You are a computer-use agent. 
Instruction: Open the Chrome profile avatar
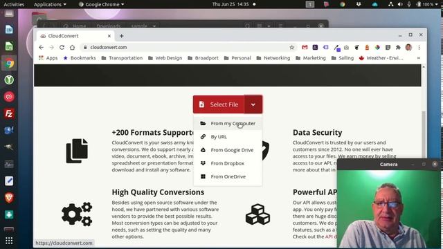pyautogui.click(x=408, y=48)
